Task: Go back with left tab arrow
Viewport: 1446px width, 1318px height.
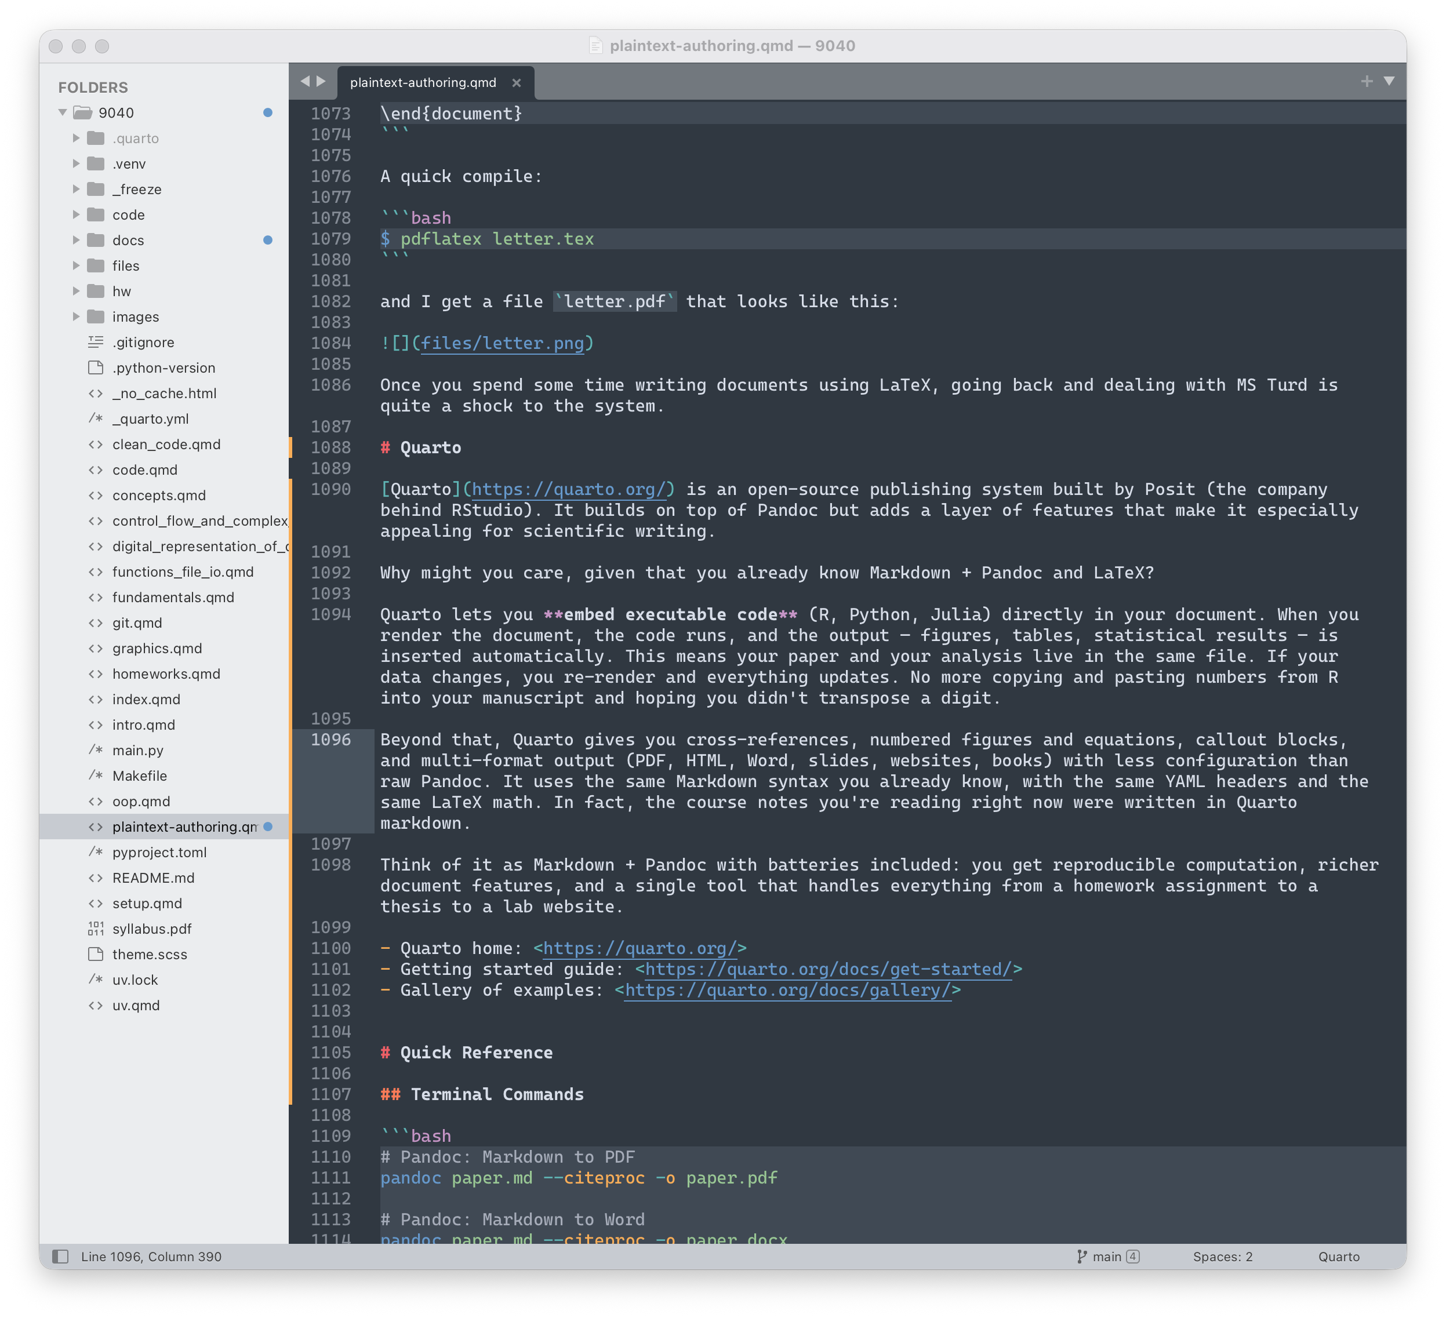Action: [305, 81]
